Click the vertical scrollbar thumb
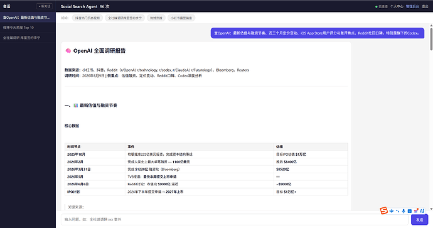 431,39
